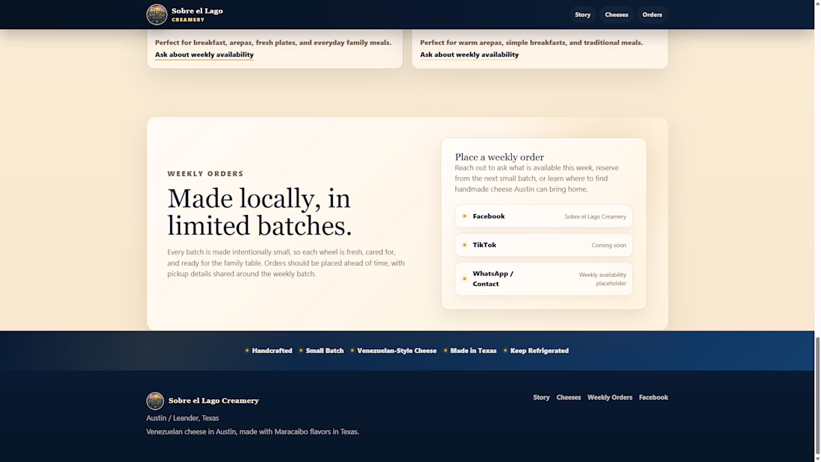Click the 'Small Batch' banner text
821x462 pixels.
click(x=325, y=351)
